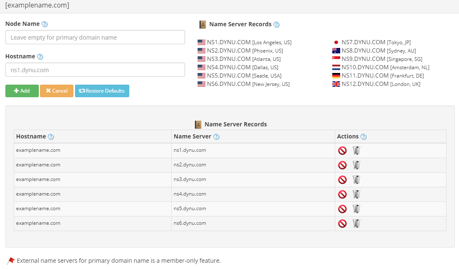Screen dimensions: 459x269
Task: Disable the ns5.dynu.com record
Action: point(342,209)
